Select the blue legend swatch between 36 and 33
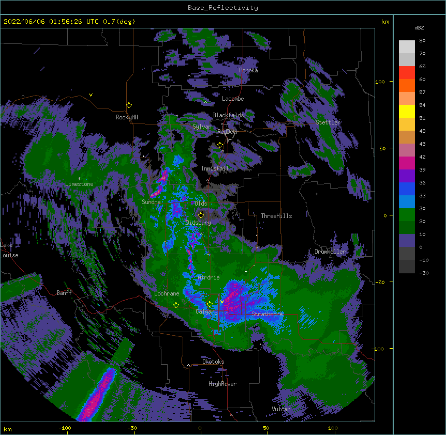Viewport: 446px width, 435px height. coord(407,189)
